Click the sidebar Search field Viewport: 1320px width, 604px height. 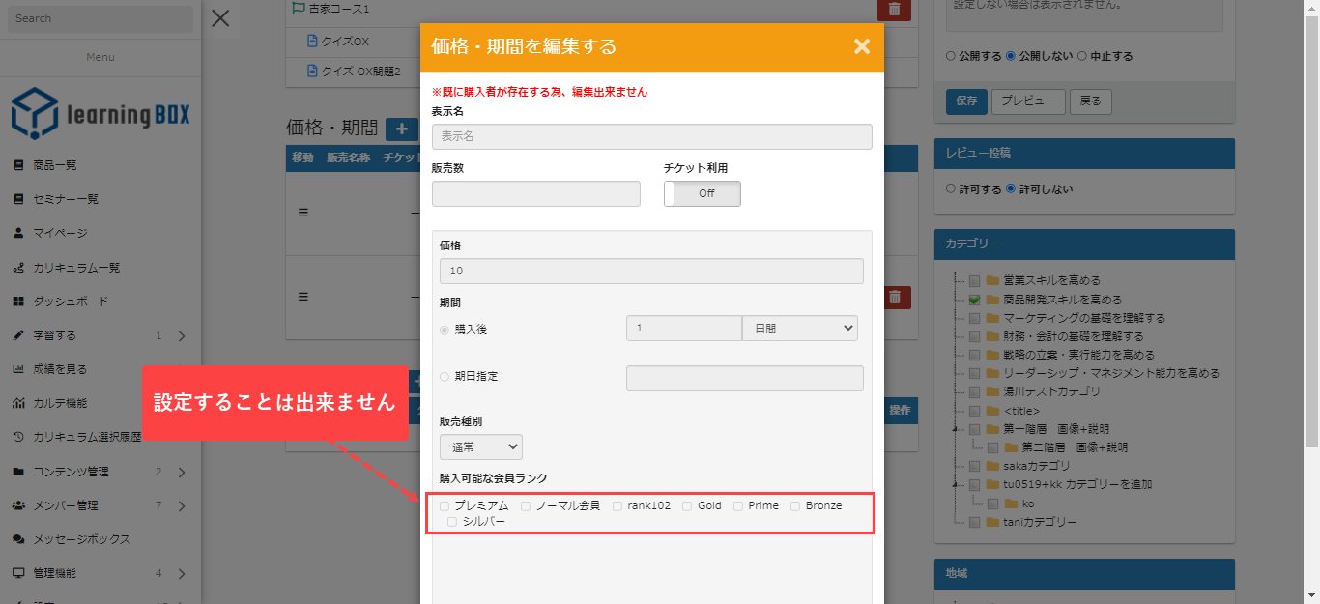click(x=100, y=18)
